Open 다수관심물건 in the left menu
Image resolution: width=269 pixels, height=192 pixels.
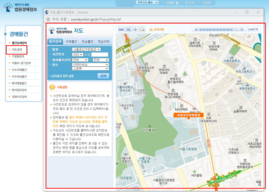pyautogui.click(x=19, y=76)
